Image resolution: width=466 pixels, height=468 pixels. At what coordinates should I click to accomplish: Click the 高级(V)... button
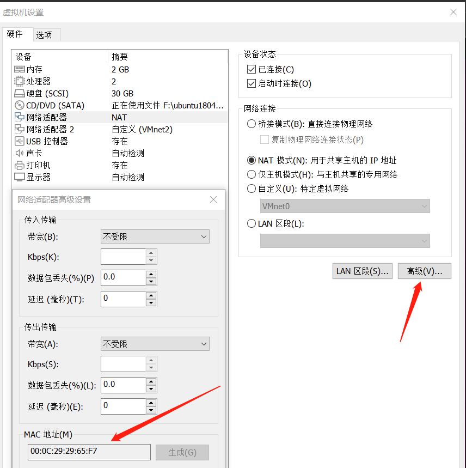[425, 271]
